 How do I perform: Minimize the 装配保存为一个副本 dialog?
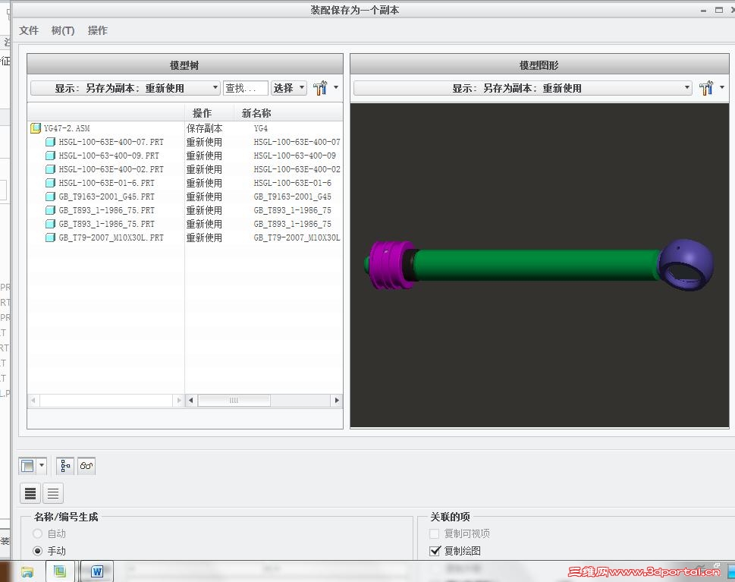(703, 10)
